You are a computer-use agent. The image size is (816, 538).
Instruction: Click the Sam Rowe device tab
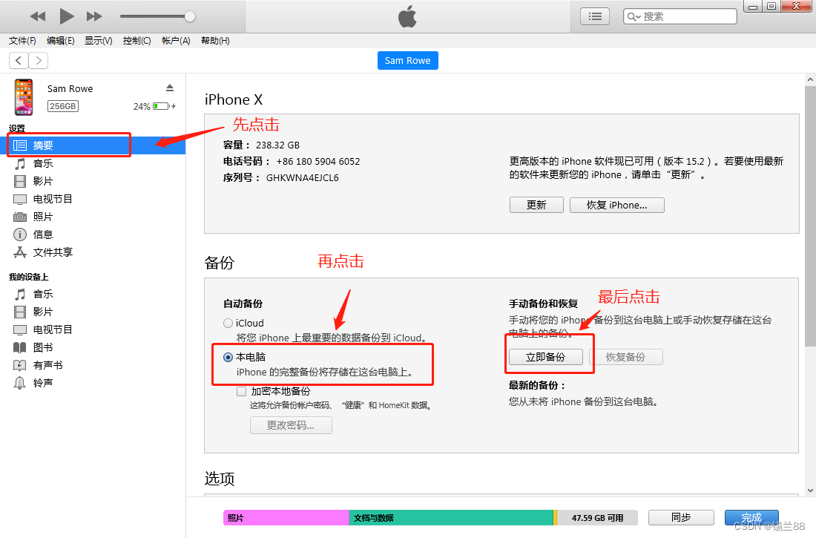pyautogui.click(x=407, y=60)
